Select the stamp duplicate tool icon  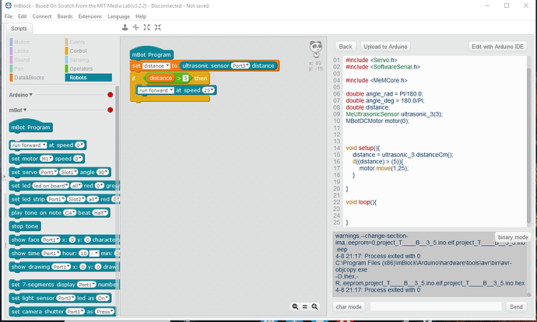tap(125, 27)
